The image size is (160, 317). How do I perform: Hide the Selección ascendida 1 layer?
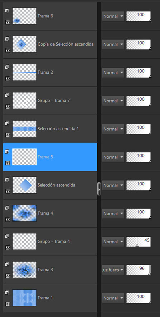pyautogui.click(x=8, y=135)
